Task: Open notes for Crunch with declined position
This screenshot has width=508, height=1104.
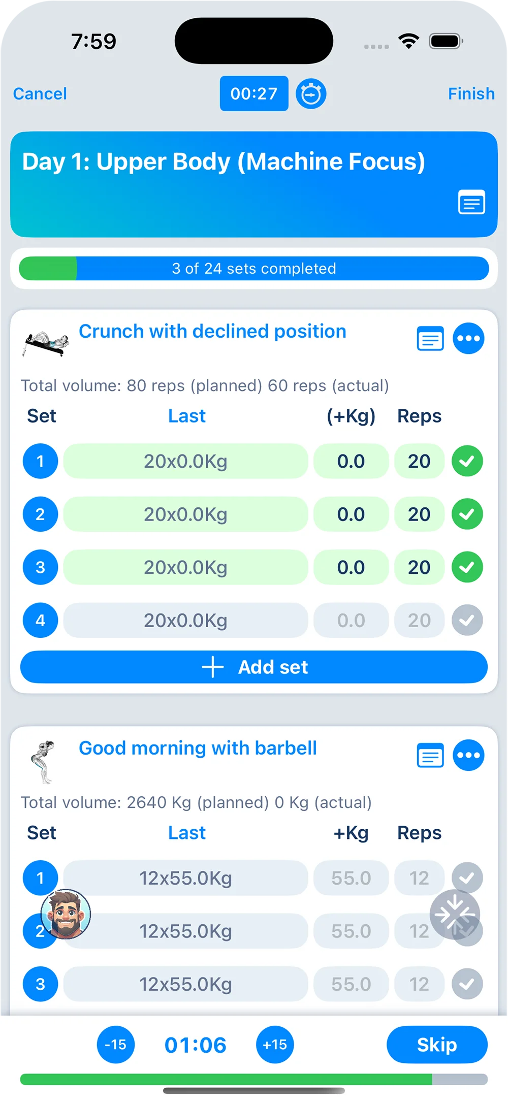Action: click(x=430, y=339)
